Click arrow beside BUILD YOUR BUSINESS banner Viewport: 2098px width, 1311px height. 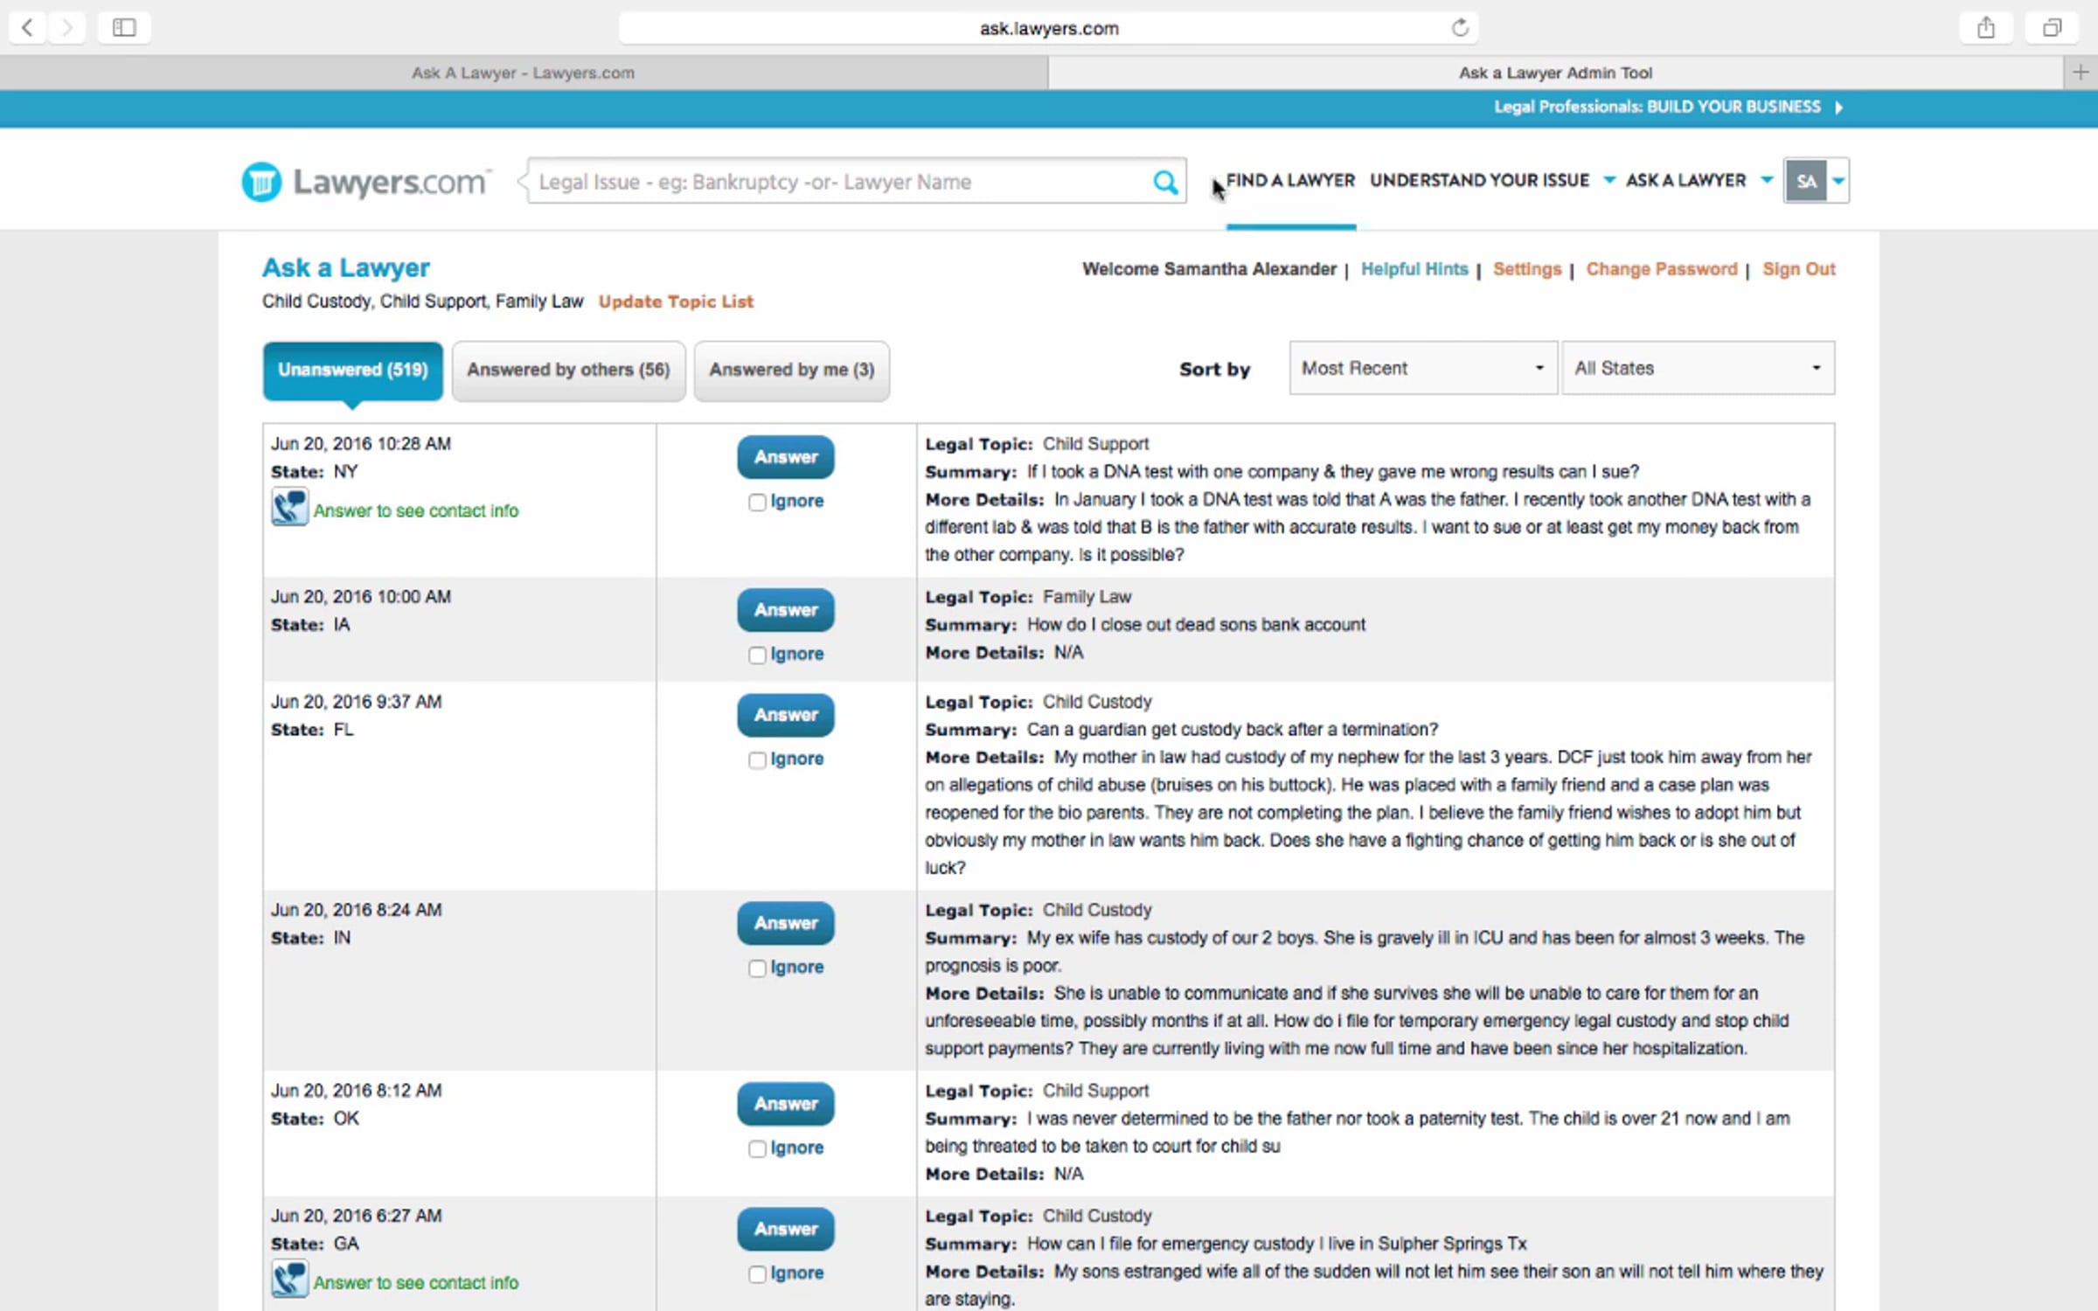pos(1839,107)
